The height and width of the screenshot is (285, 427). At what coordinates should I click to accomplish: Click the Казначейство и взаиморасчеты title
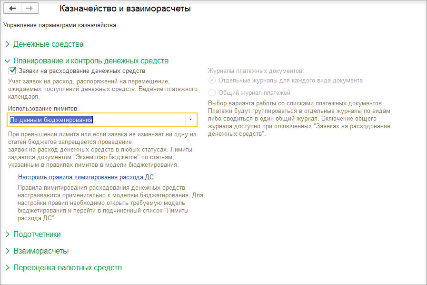pyautogui.click(x=125, y=9)
